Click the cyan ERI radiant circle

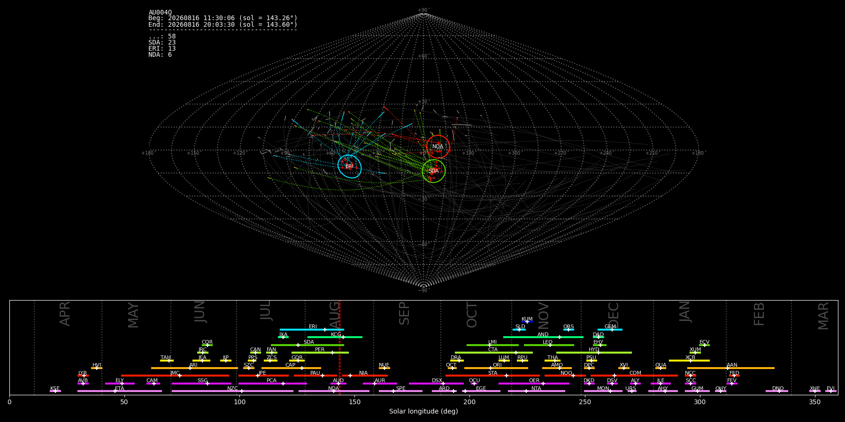pyautogui.click(x=350, y=166)
